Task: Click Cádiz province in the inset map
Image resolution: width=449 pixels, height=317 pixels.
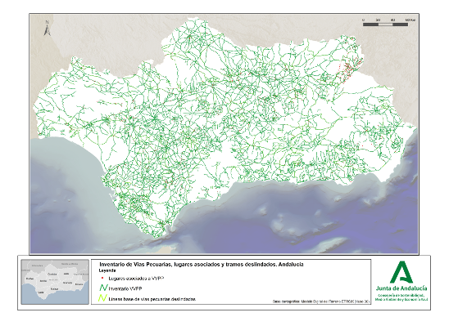Action: (x=41, y=292)
